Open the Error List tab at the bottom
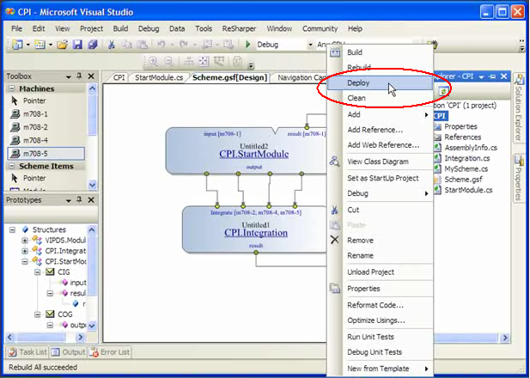This screenshot has height=378, width=530. coord(109,352)
